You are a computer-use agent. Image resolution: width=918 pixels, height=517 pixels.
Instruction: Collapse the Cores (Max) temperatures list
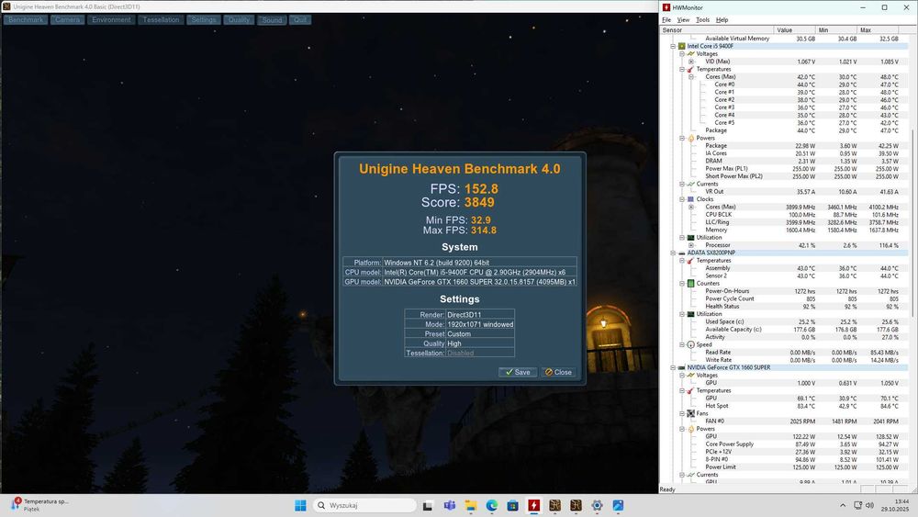691,77
